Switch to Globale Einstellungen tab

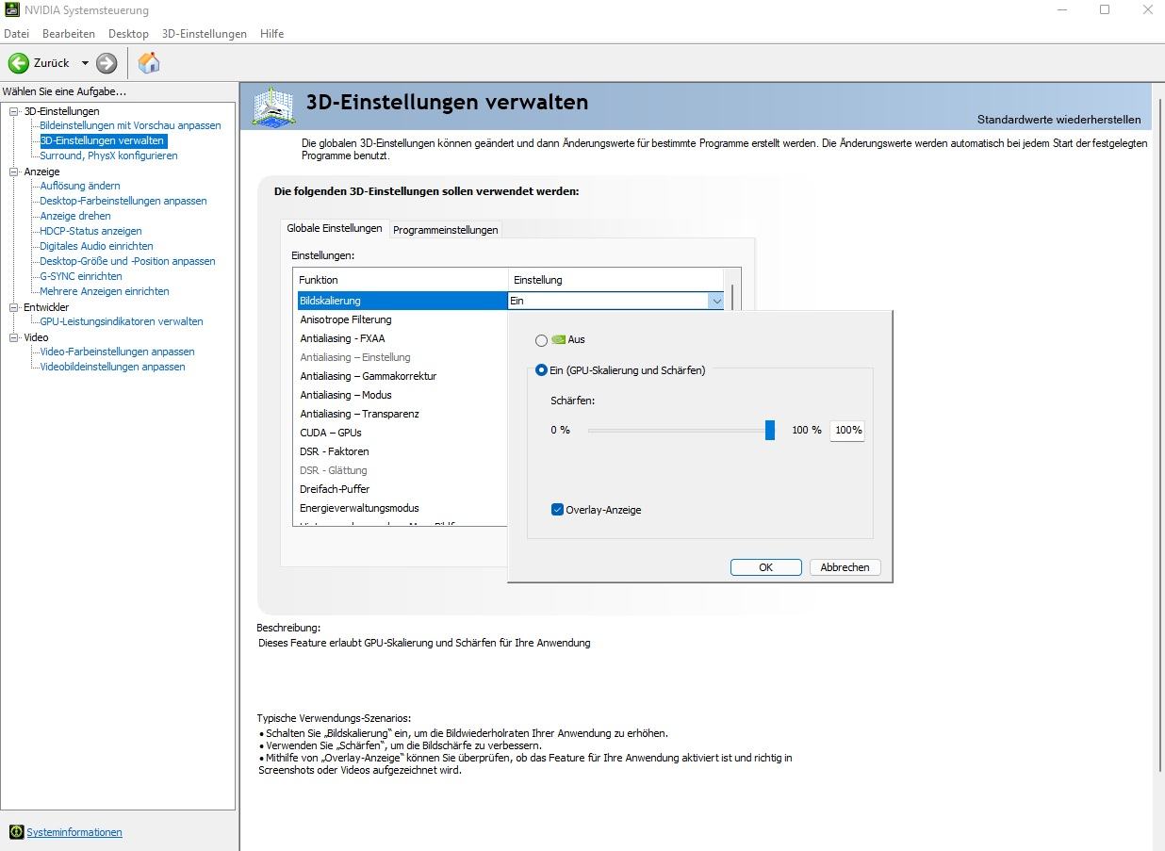(335, 228)
